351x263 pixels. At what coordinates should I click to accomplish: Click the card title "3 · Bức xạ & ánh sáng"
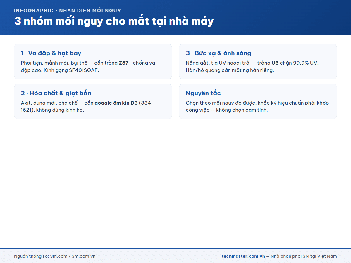click(x=218, y=53)
